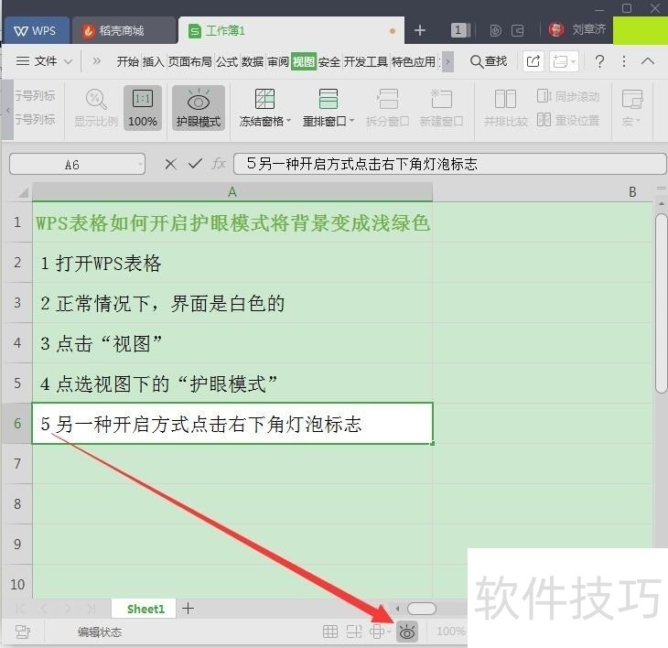Select the Sheet1 sheet tab
Viewport: 668px width, 648px height.
(145, 609)
